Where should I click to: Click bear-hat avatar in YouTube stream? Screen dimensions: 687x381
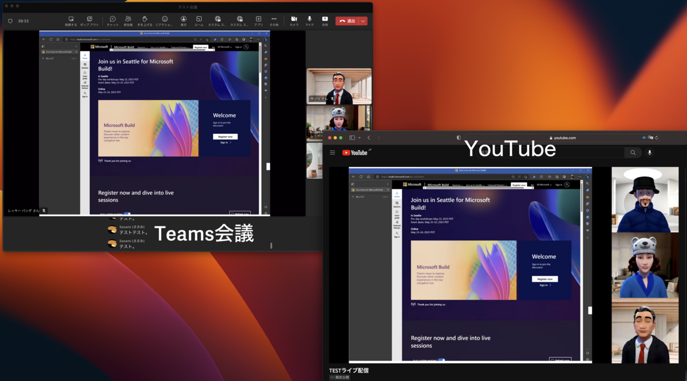[645, 265]
